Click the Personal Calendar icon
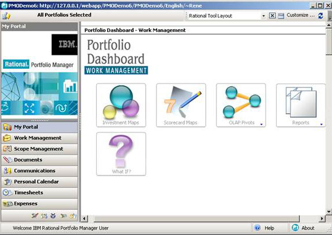 [8, 182]
